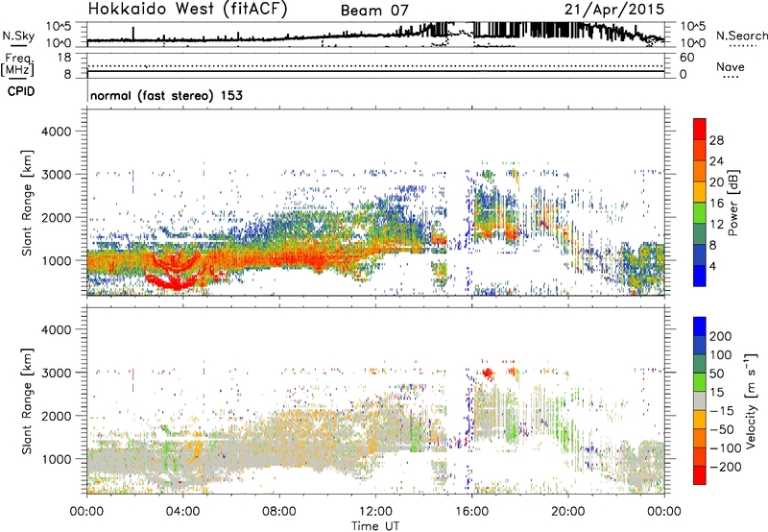Click the N.Search legend label
Image resolution: width=768 pixels, height=532 pixels.
pyautogui.click(x=741, y=36)
